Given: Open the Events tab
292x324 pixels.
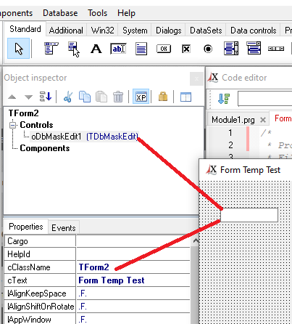Looking at the screenshot, I should (x=64, y=227).
